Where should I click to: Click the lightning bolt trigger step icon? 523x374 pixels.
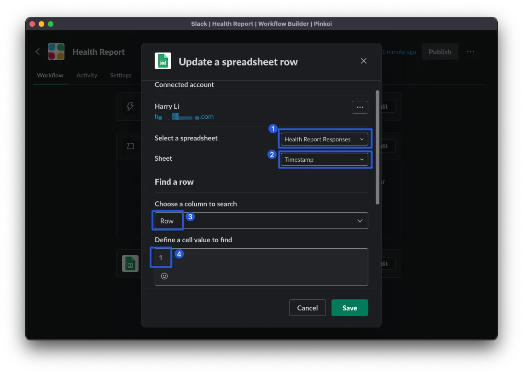(x=130, y=106)
